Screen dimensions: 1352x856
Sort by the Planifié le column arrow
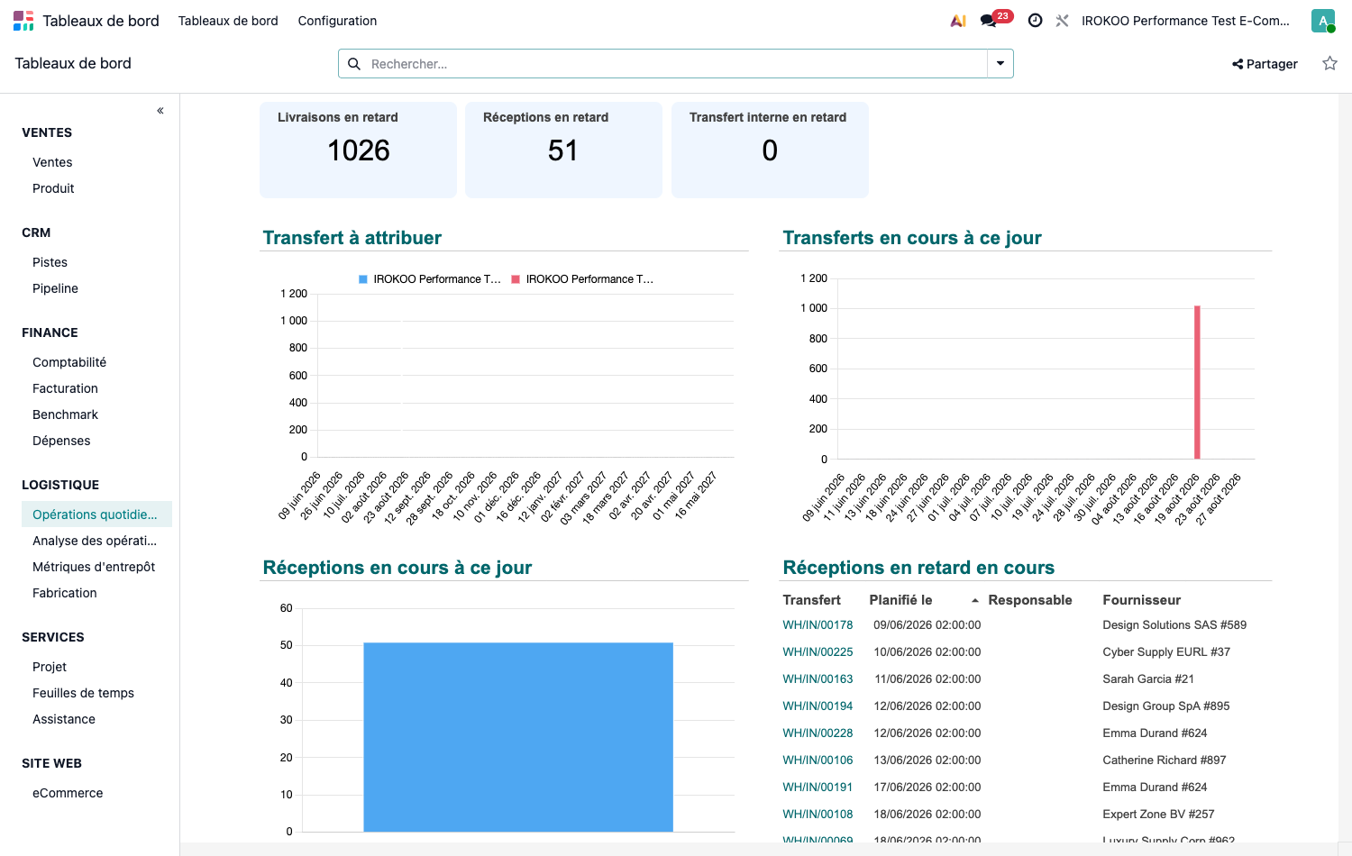[975, 600]
